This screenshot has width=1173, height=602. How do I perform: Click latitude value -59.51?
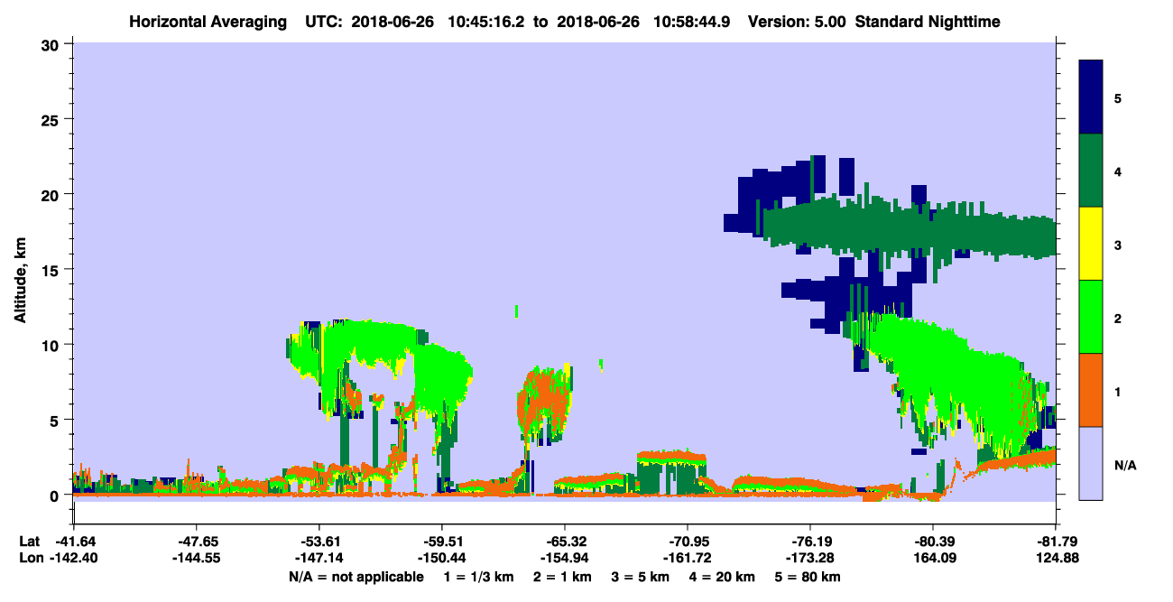pyautogui.click(x=441, y=542)
